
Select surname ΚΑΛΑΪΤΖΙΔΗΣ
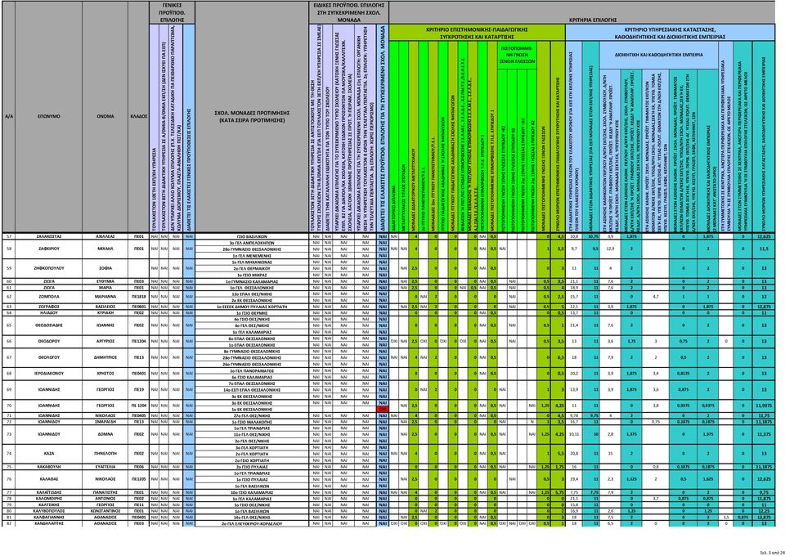[49, 493]
